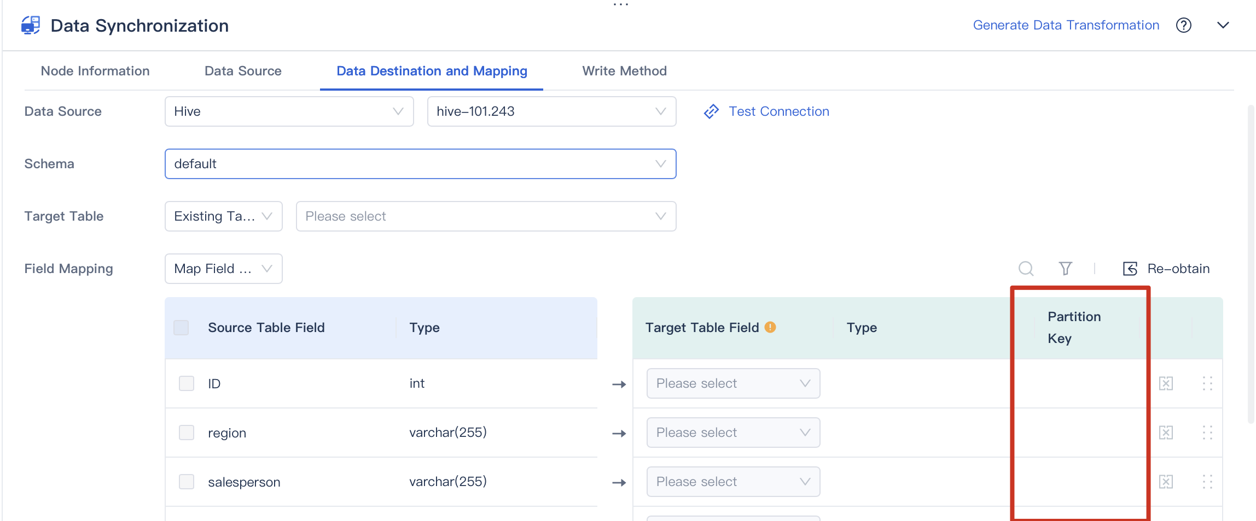Click the mapping arrow in the salesperson row
The height and width of the screenshot is (521, 1256).
pyautogui.click(x=619, y=483)
